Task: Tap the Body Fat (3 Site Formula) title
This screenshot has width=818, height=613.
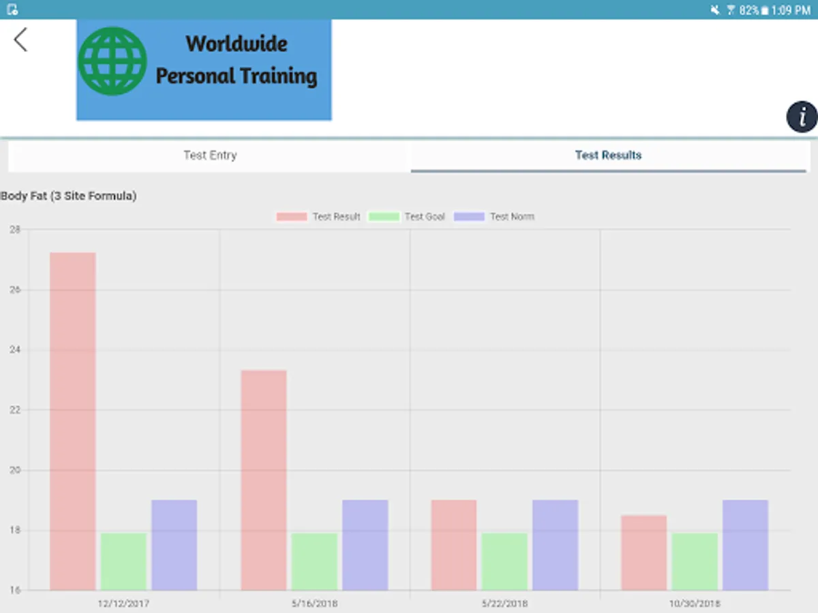Action: pos(69,196)
